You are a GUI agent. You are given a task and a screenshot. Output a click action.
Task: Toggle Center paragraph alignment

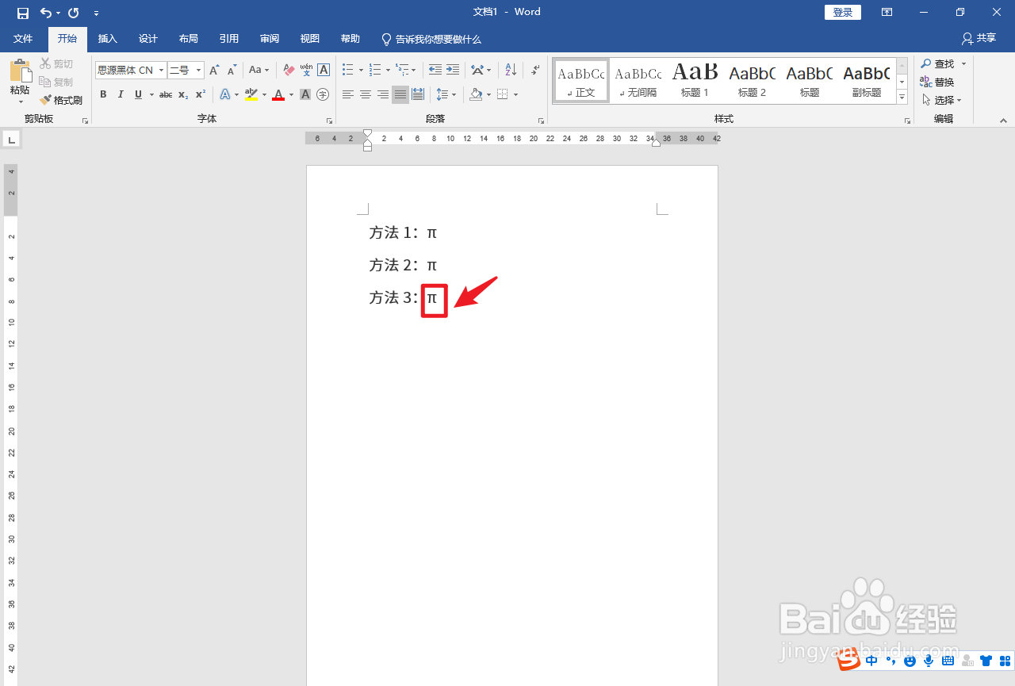coord(366,94)
